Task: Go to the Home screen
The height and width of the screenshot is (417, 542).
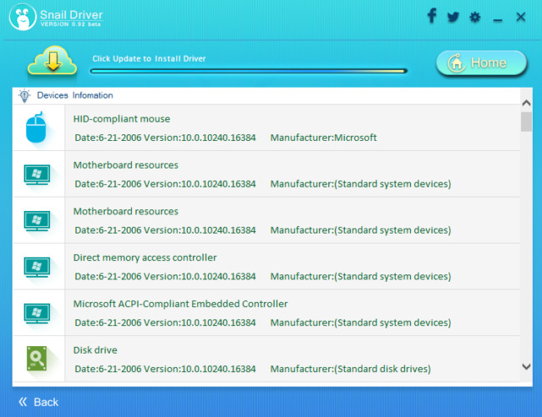Action: [x=481, y=63]
